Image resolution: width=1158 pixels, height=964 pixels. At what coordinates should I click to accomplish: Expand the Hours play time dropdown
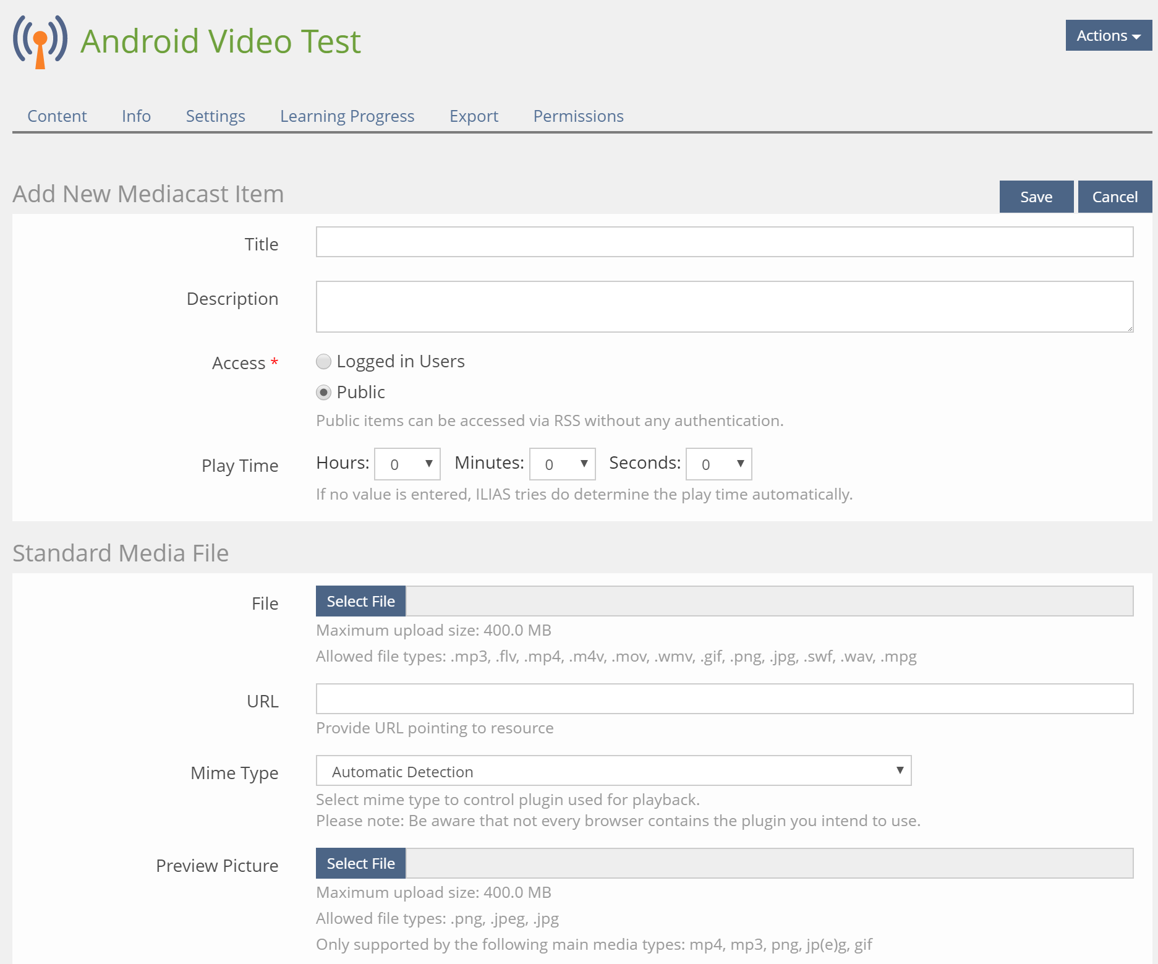[407, 464]
